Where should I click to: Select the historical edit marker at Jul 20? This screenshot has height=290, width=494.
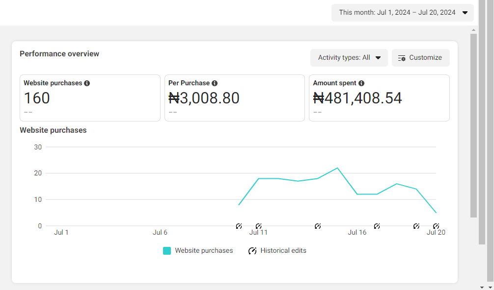(x=436, y=226)
